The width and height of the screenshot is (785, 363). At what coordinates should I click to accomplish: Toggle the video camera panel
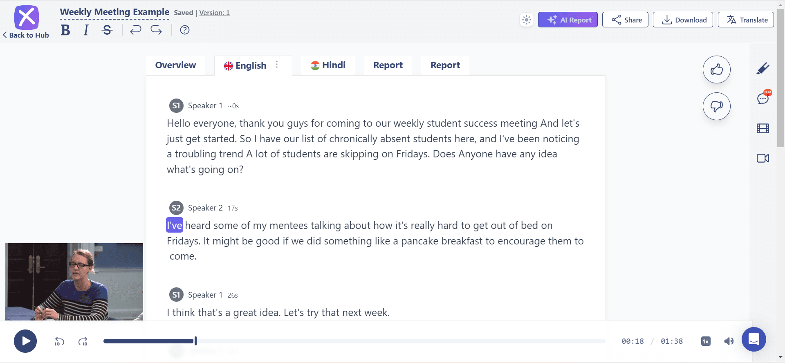763,158
